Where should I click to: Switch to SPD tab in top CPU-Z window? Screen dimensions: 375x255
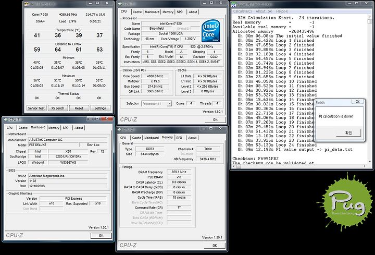pyautogui.click(x=180, y=12)
